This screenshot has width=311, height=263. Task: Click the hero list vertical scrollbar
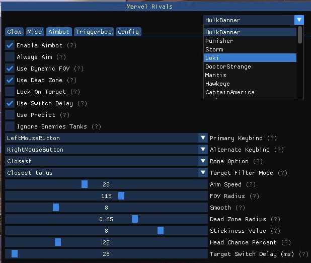coord(300,35)
